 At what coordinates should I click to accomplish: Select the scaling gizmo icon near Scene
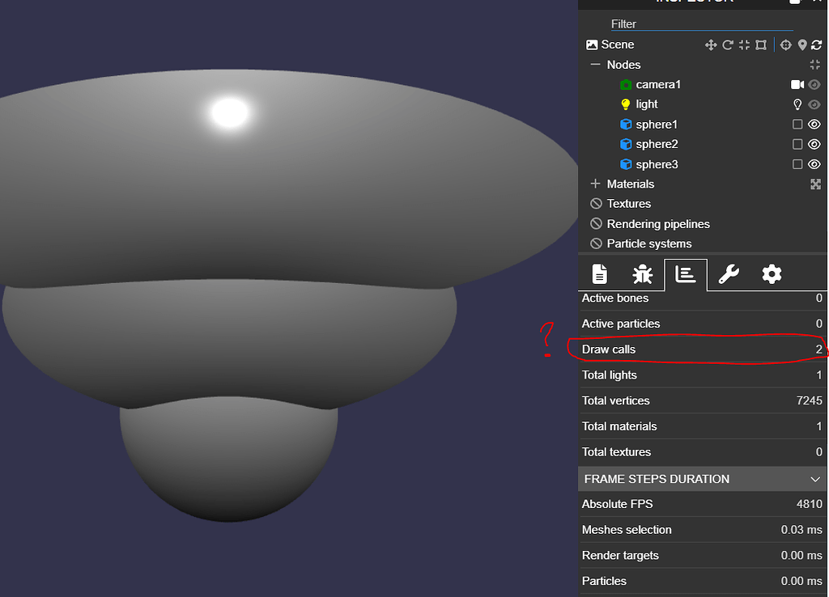pyautogui.click(x=744, y=44)
